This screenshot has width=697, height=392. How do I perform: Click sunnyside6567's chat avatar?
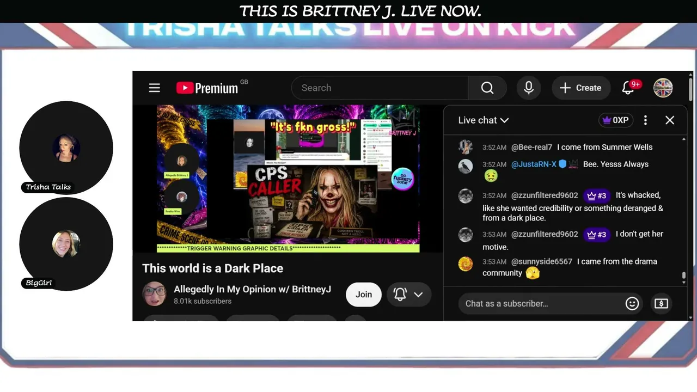click(x=466, y=264)
